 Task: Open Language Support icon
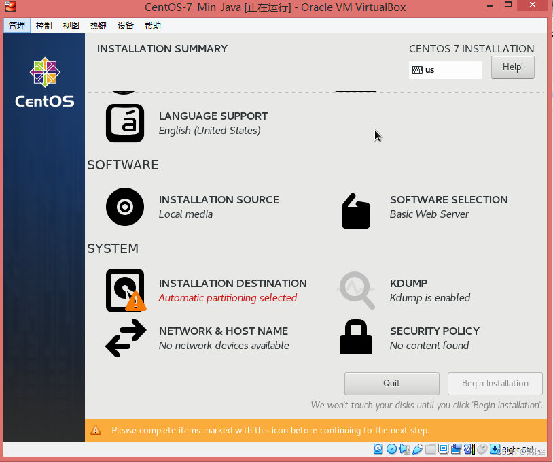(125, 123)
